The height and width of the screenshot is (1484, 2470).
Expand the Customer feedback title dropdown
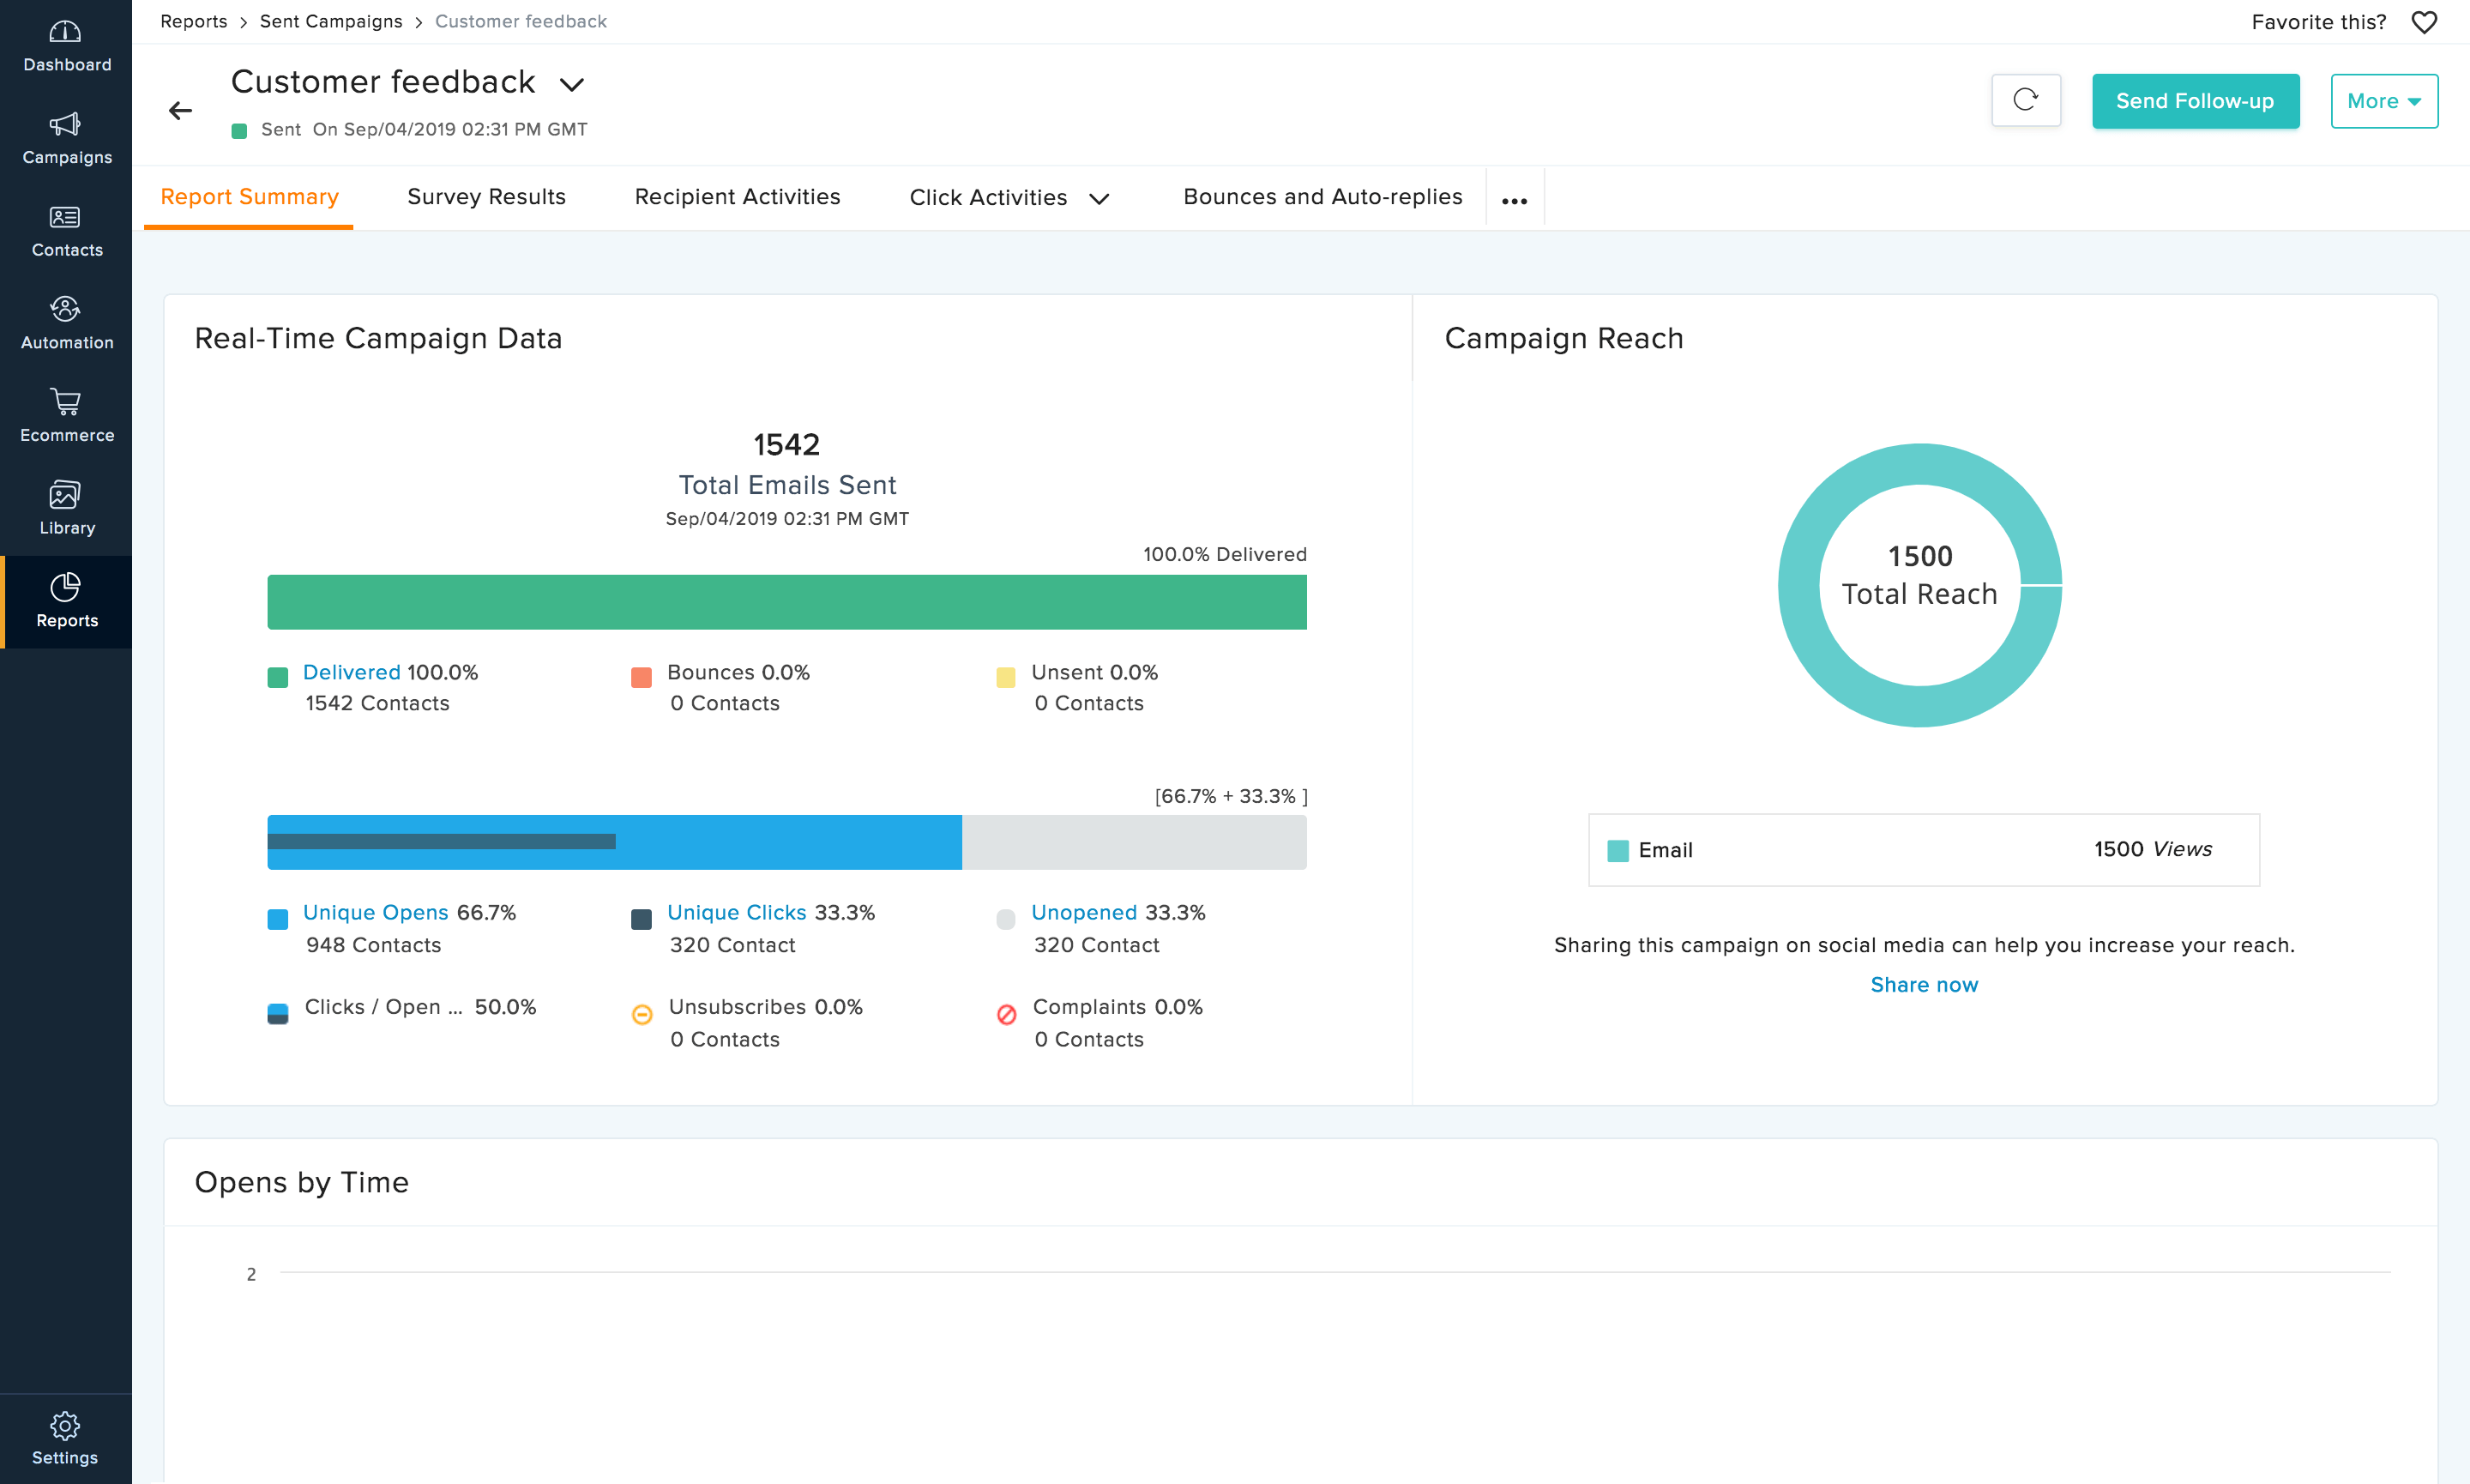[572, 85]
